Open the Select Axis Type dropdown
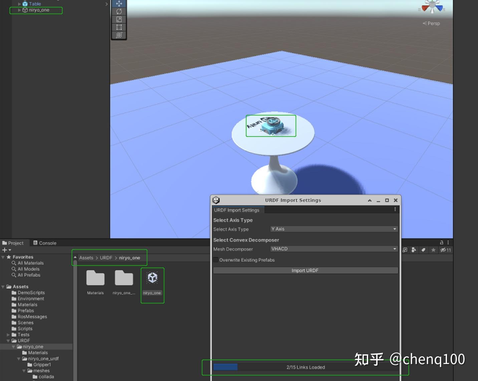478x381 pixels. 333,229
